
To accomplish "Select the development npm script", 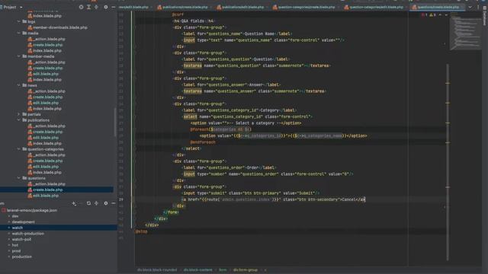I will (x=24, y=221).
